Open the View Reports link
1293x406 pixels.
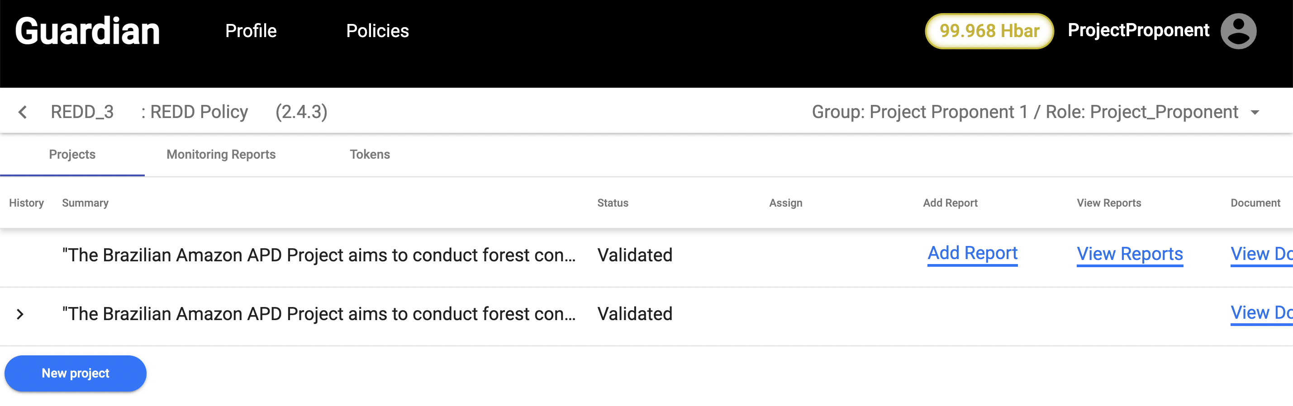pyautogui.click(x=1129, y=255)
